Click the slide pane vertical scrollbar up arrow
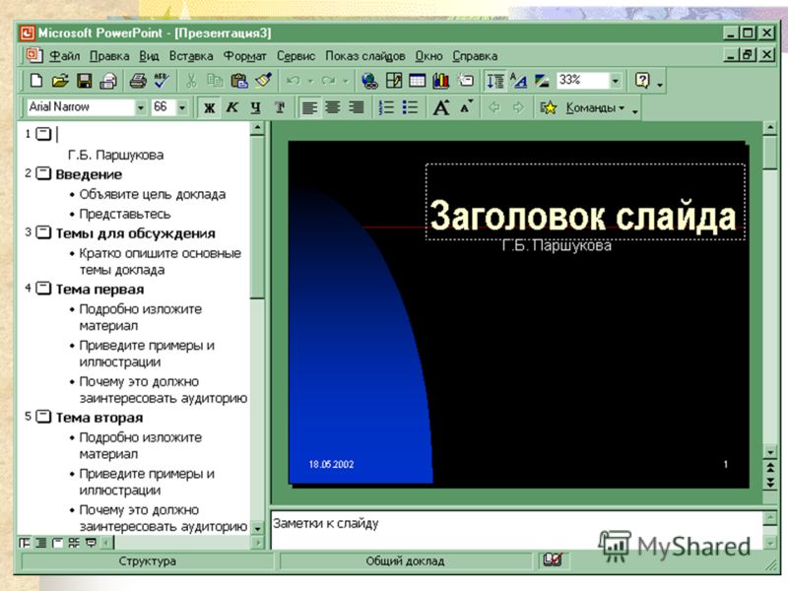Image resolution: width=788 pixels, height=591 pixels. (770, 128)
